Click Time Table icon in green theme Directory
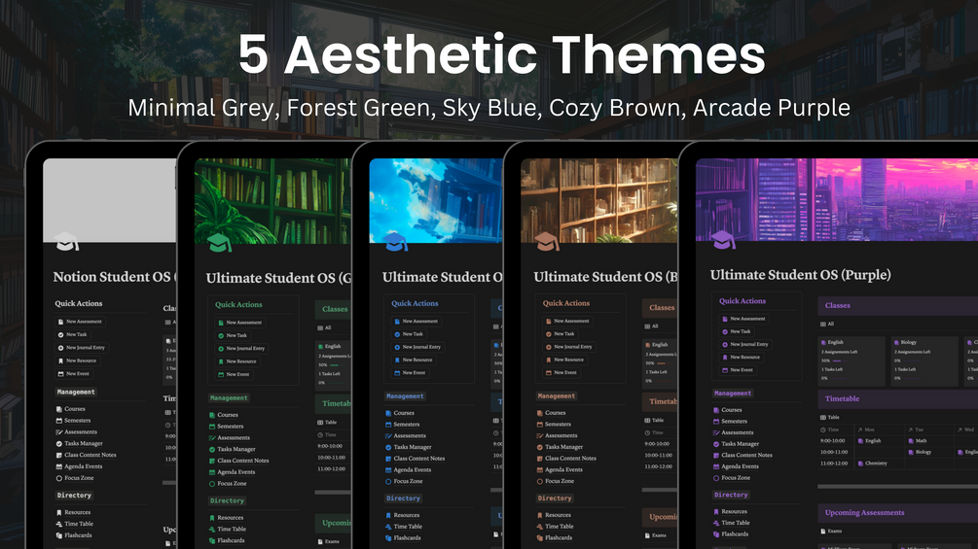This screenshot has height=549, width=978. tap(212, 530)
